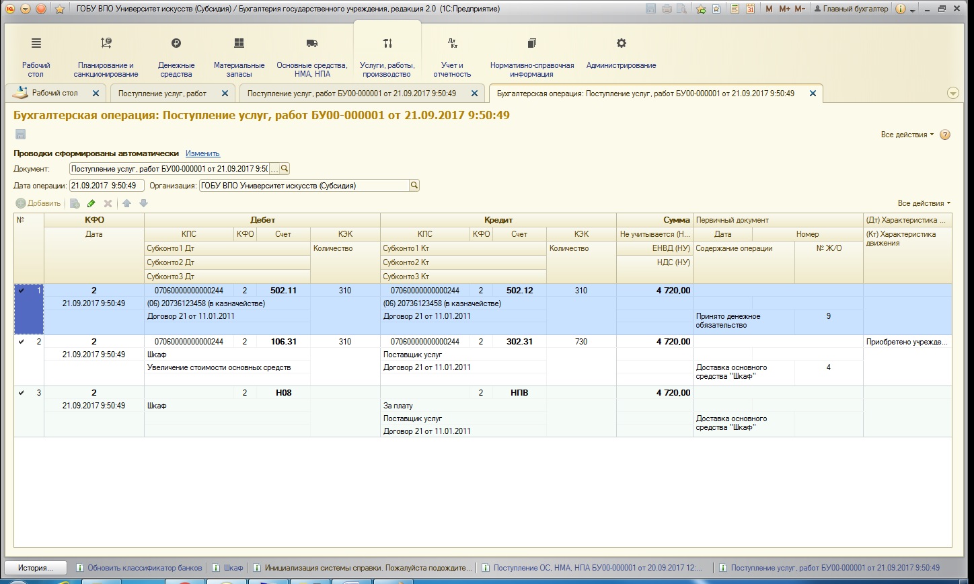974x584 pixels.
Task: Open the Документ field magnifier button
Action: [285, 169]
